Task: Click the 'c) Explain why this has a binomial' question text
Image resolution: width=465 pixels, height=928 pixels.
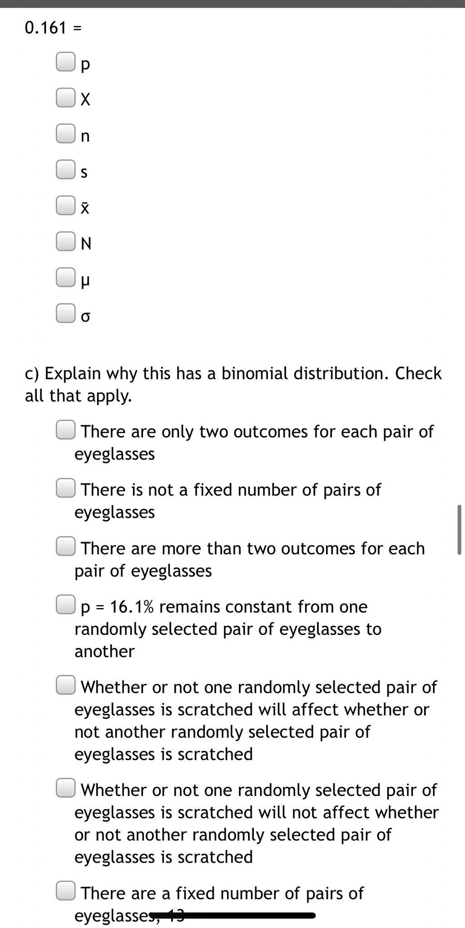Action: click(x=233, y=384)
